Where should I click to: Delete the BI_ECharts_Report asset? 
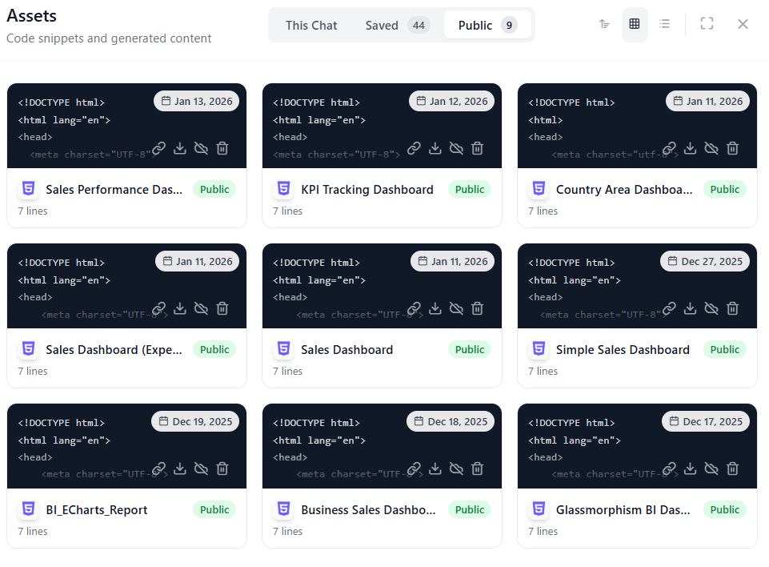[222, 468]
